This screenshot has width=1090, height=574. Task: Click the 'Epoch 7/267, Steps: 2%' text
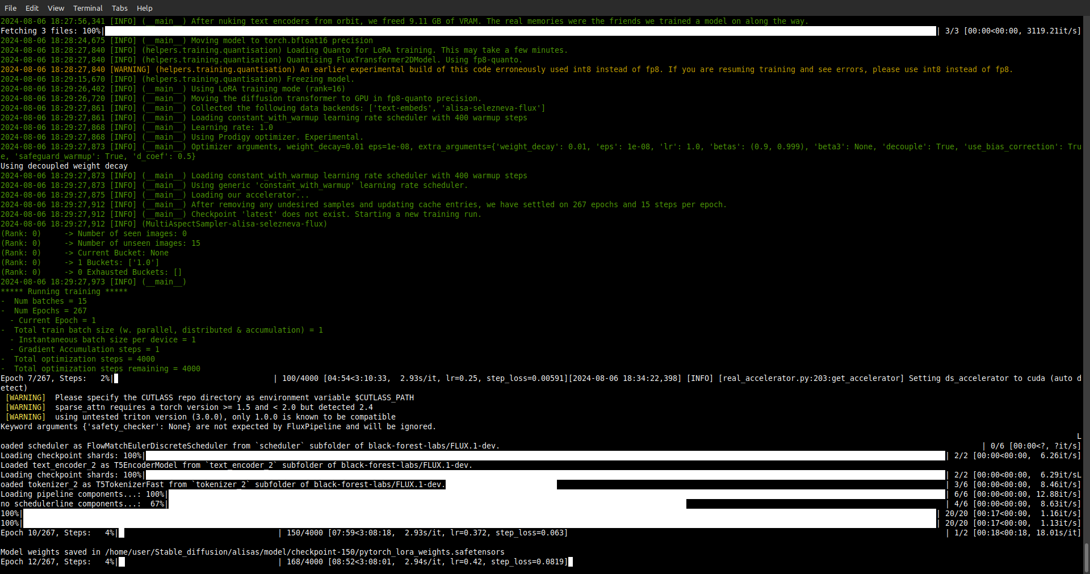(55, 378)
